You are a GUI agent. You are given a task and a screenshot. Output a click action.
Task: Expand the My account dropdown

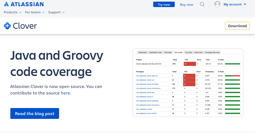pos(235,4)
